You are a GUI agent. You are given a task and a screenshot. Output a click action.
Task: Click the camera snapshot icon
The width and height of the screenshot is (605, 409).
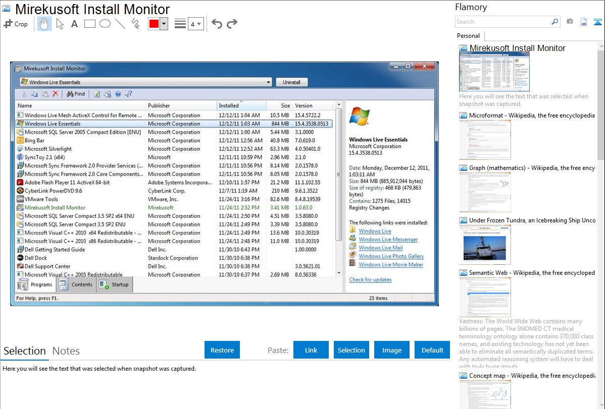point(570,22)
